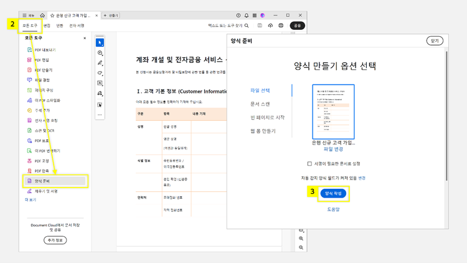
Task: Select the 파일 선택 option
Action: point(260,90)
